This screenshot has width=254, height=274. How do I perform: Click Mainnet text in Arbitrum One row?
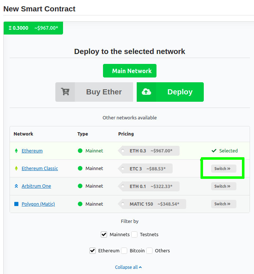[x=94, y=186]
